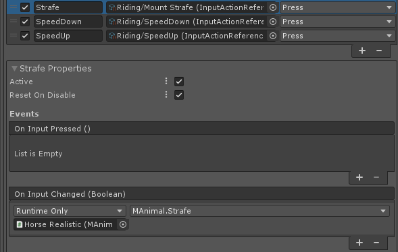Grab the SpeedDown row reorder handle

coord(14,22)
